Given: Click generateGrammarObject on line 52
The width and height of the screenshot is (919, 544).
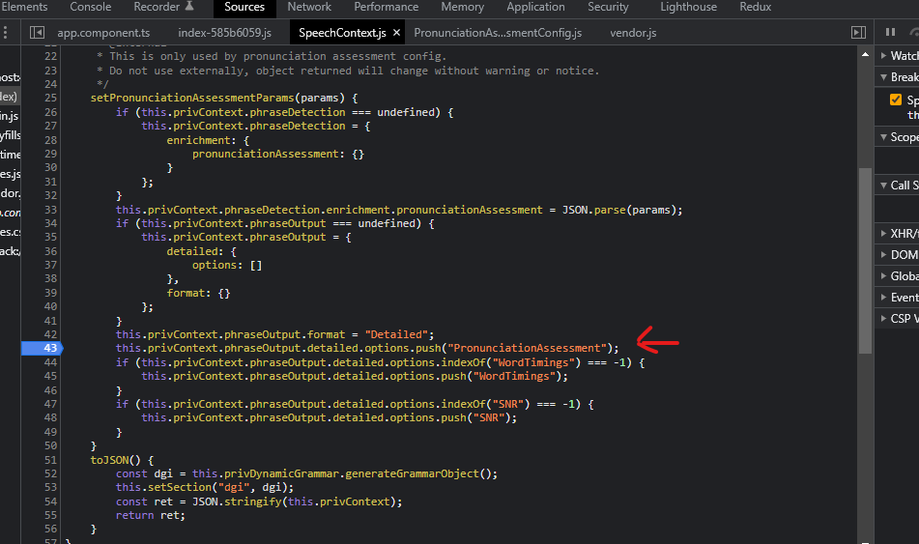Looking at the screenshot, I should coord(412,473).
